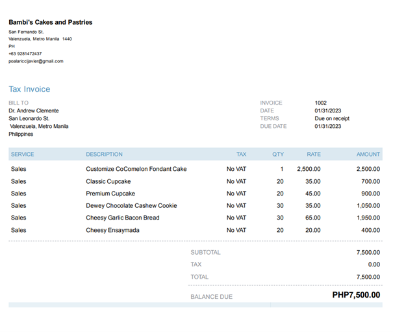Click the tax total value 0.00
393x332 pixels.
[374, 264]
